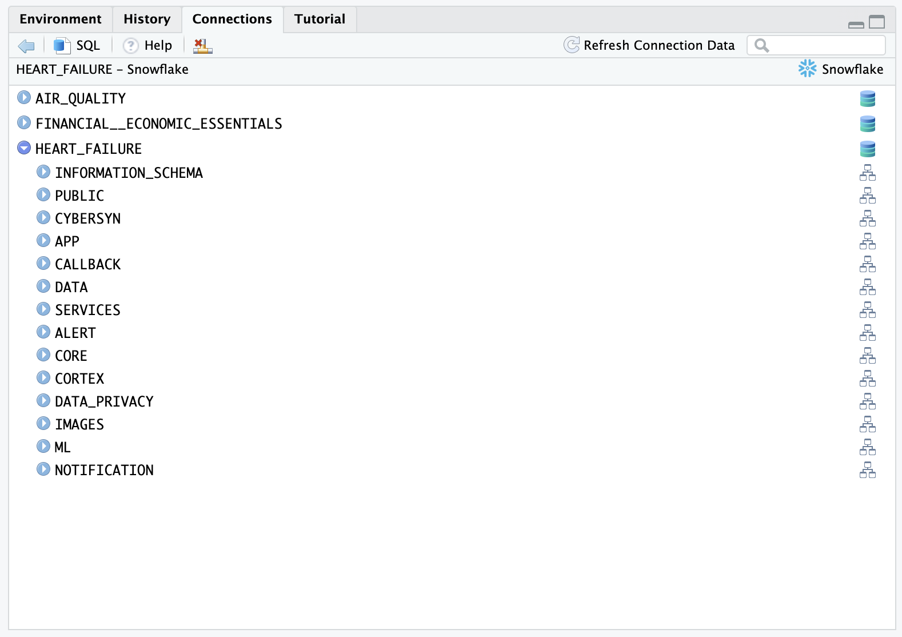Click the HEART_FAILURE – Snowflake connection title
Viewport: 902px width, 637px height.
coord(102,70)
